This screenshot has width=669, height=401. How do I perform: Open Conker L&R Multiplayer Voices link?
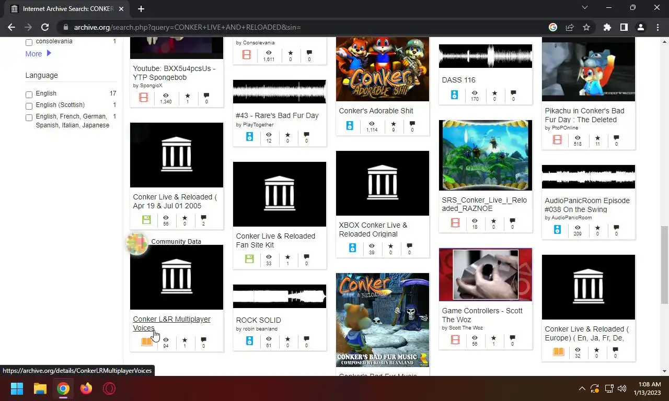coord(171,323)
